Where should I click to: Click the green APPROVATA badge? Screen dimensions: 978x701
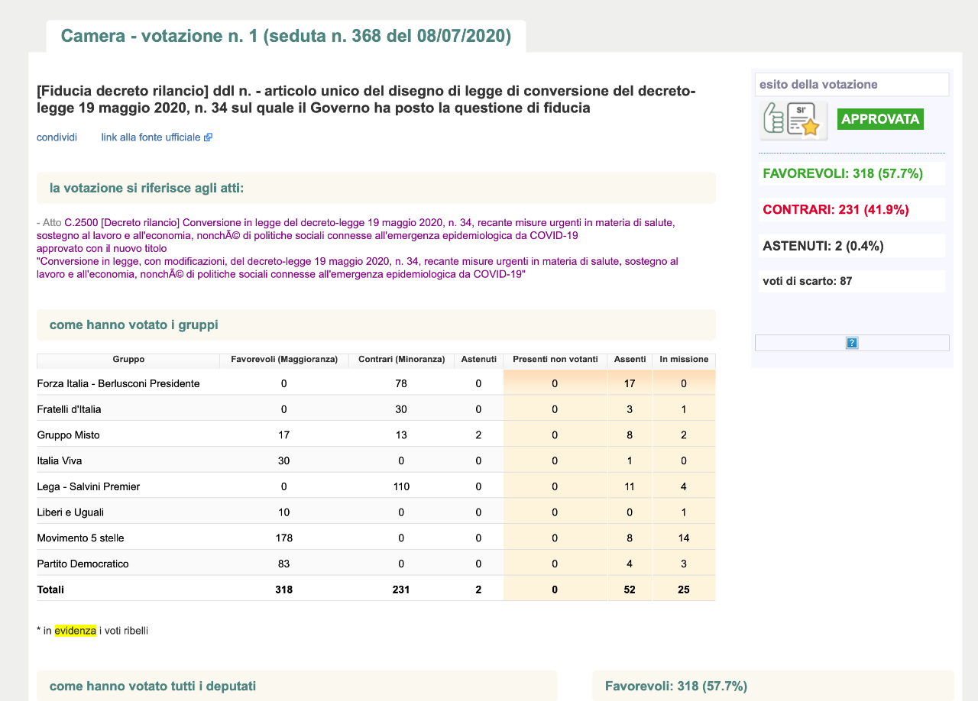coord(880,119)
